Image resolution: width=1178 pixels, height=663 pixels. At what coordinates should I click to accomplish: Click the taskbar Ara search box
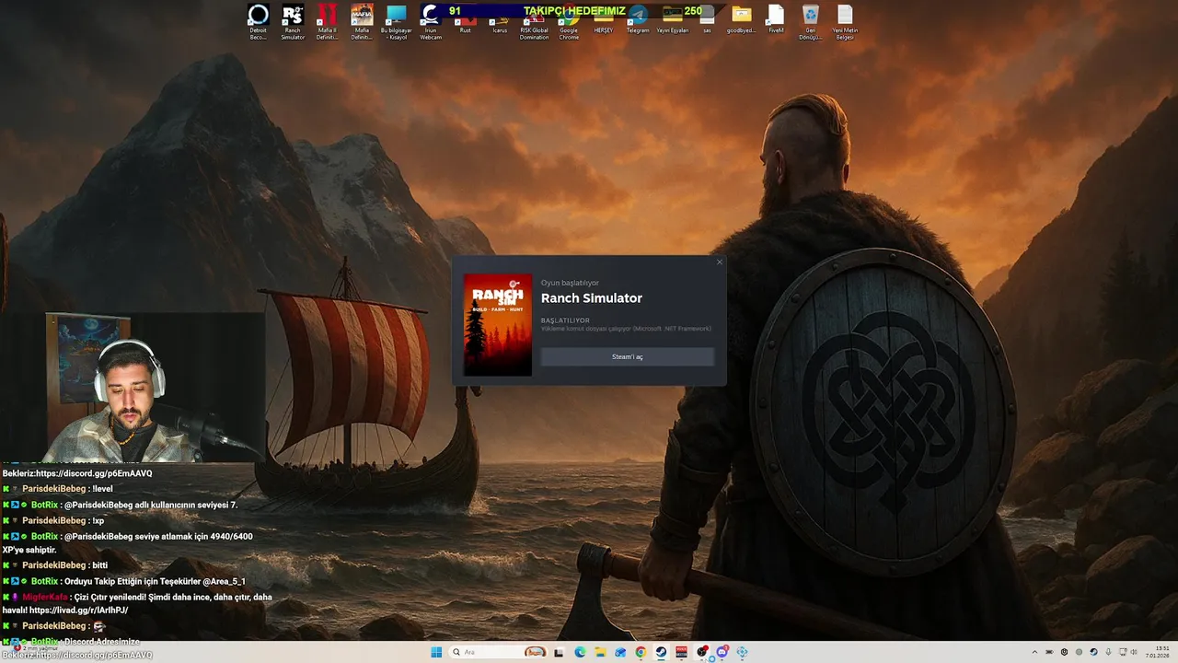498,652
